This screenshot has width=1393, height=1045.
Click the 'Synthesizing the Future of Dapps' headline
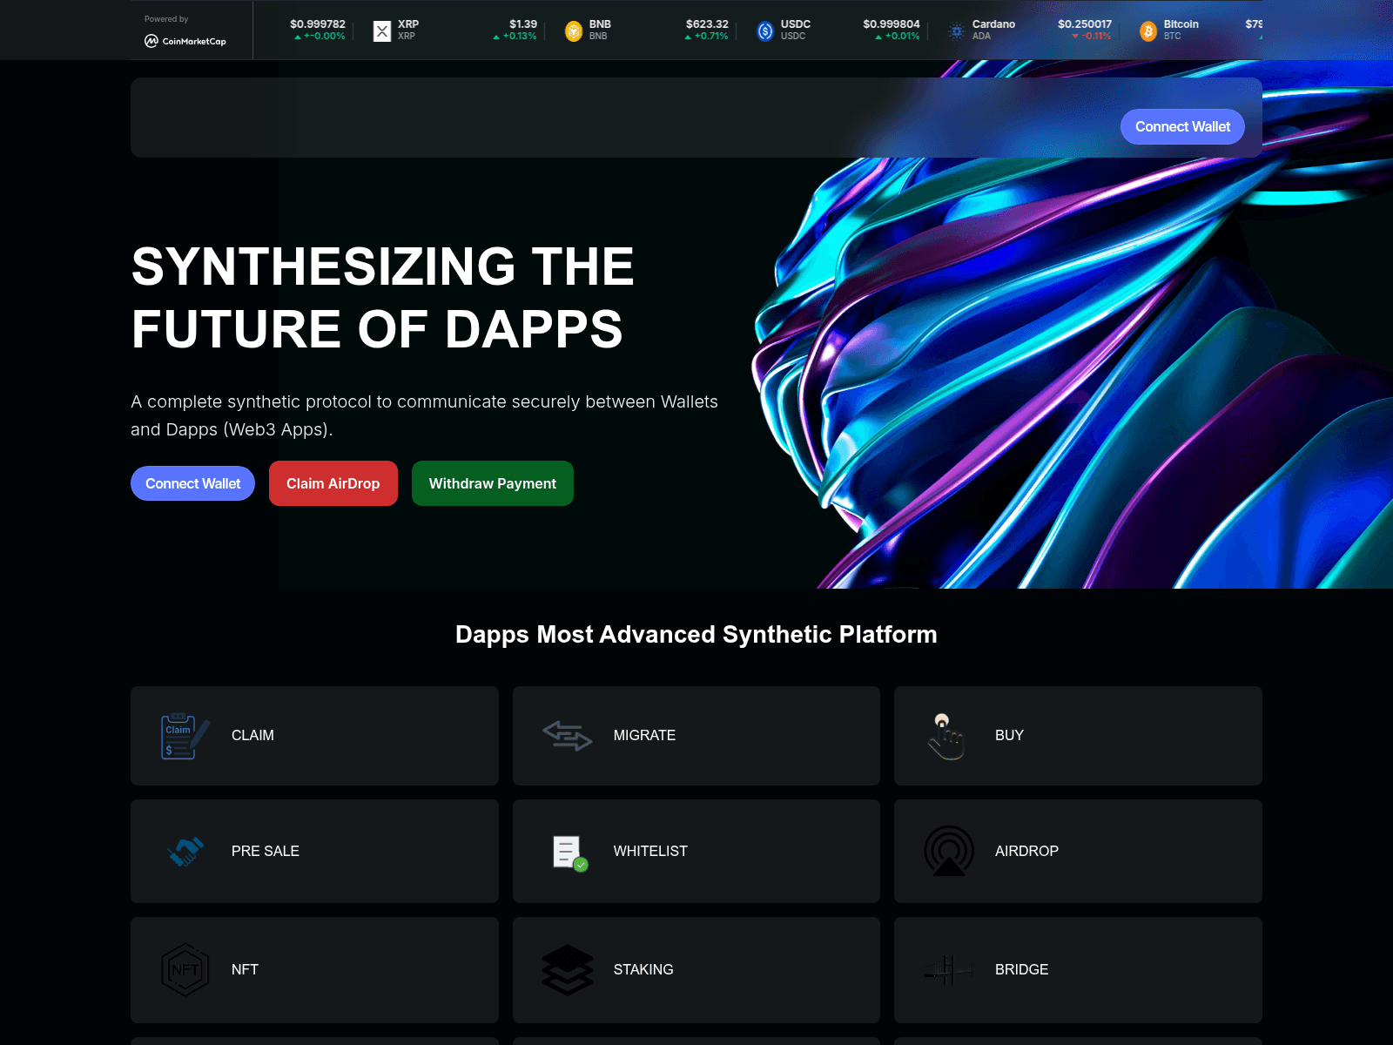[x=383, y=297]
